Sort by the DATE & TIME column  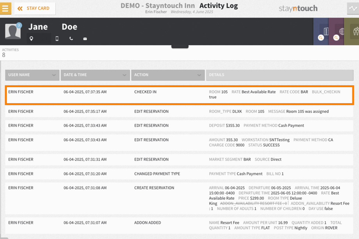[x=95, y=75]
